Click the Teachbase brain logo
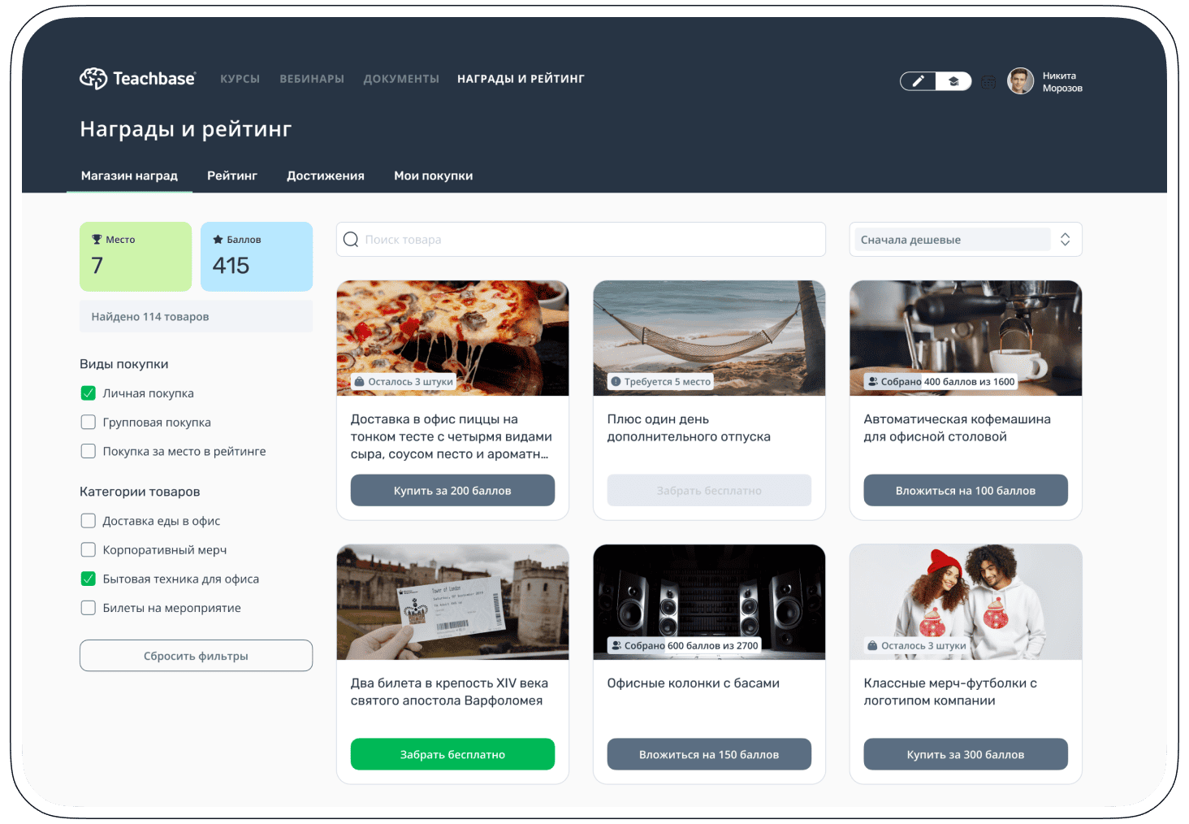Image resolution: width=1189 pixels, height=824 pixels. pyautogui.click(x=93, y=79)
